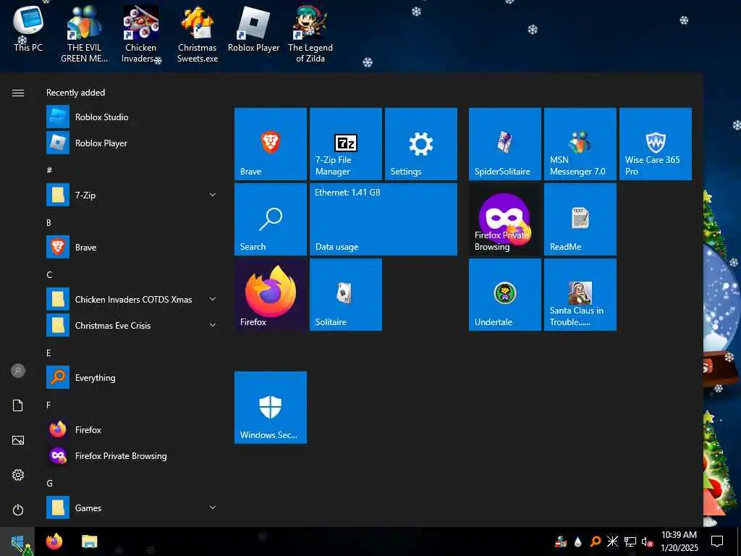Select THE EVIL GREEN ME desktop shortcut
Viewport: 741px width, 556px height.
coord(84,34)
